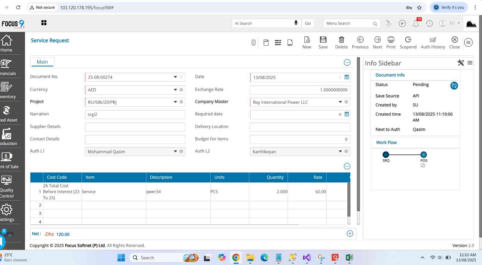
Task: Expand the Net total footer
Action: click(x=350, y=234)
